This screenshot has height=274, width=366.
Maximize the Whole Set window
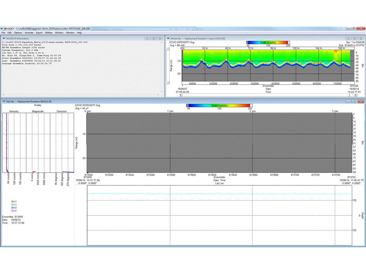355,38
